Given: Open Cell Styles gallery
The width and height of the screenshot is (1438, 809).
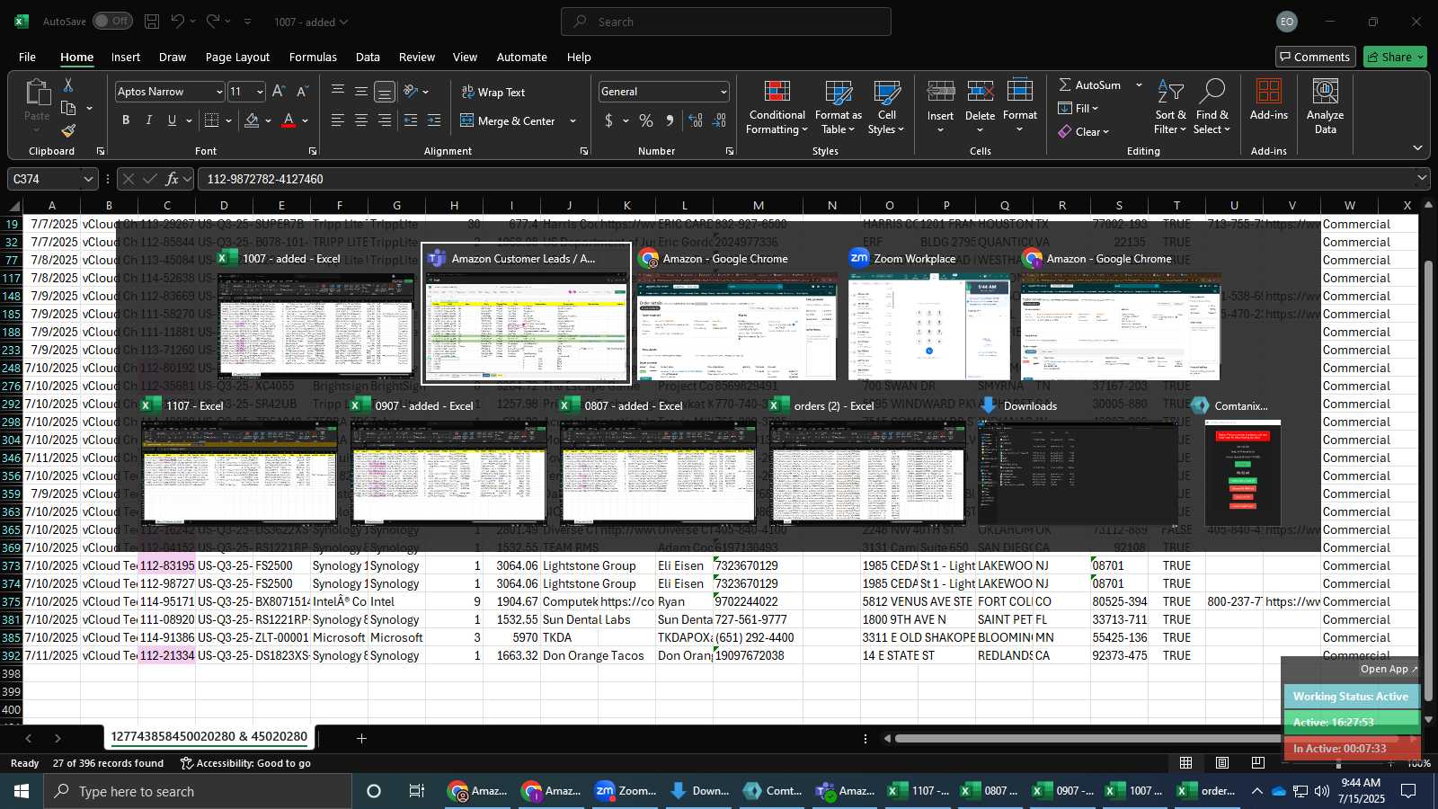Looking at the screenshot, I should pos(886,108).
